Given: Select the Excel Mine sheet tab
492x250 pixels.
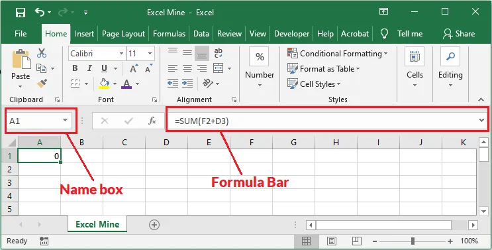Looking at the screenshot, I should point(97,224).
